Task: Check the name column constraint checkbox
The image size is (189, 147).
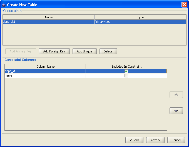Action: tap(126, 75)
